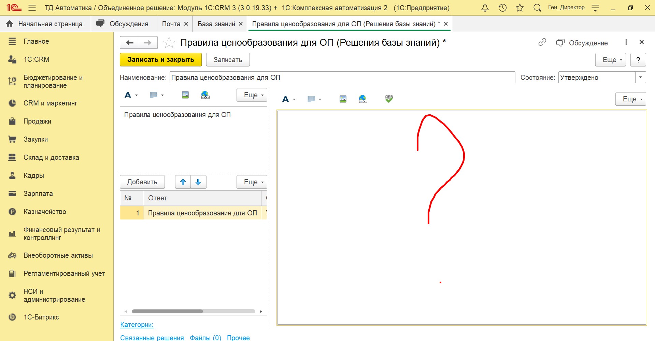Add this form to favorites star
The image size is (655, 341).
point(169,43)
